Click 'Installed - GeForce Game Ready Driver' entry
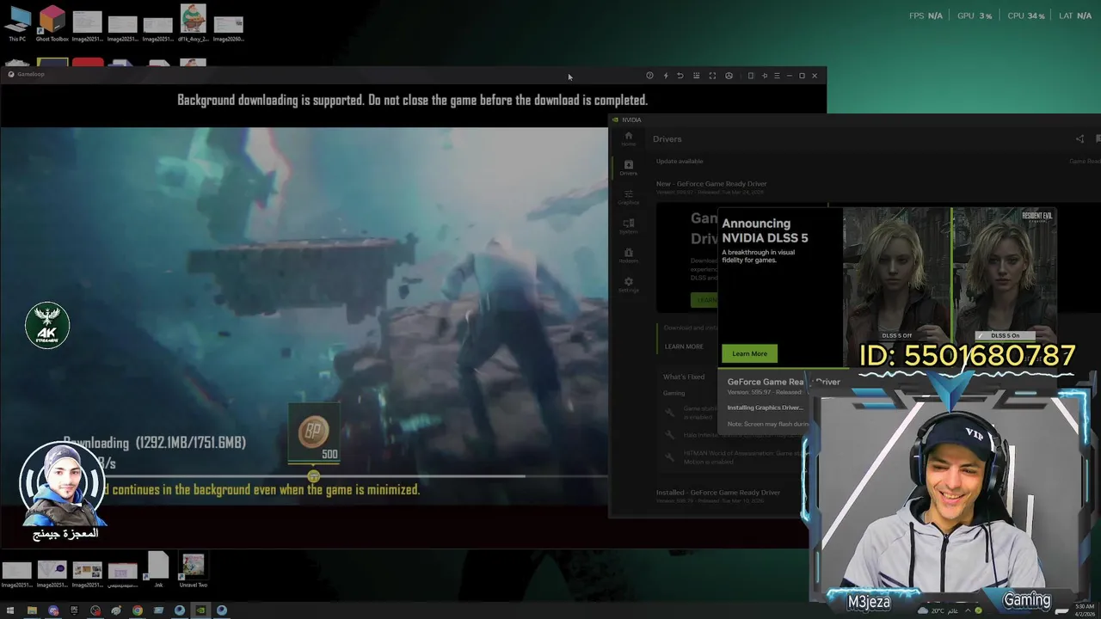Screen dimensions: 1101x619 pyautogui.click(x=718, y=493)
